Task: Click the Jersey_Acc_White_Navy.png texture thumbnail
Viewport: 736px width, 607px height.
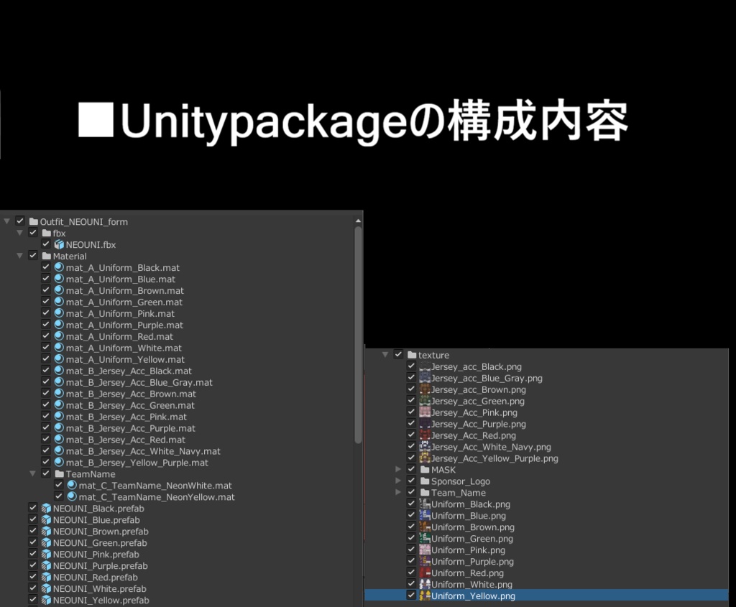Action: tap(425, 447)
